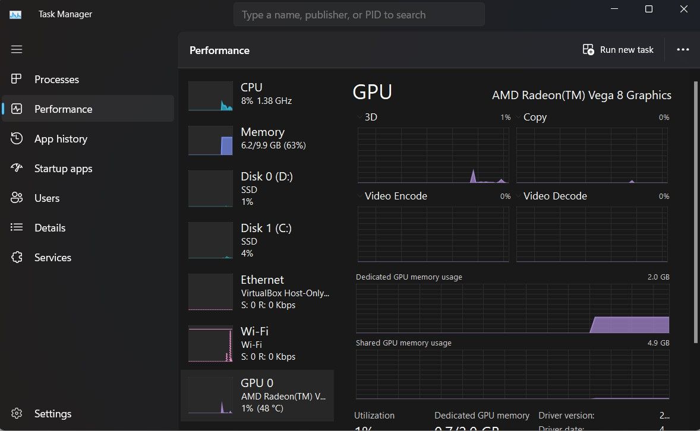This screenshot has width=700, height=431.
Task: Open the Copy graph dropdown selector
Action: tap(518, 117)
